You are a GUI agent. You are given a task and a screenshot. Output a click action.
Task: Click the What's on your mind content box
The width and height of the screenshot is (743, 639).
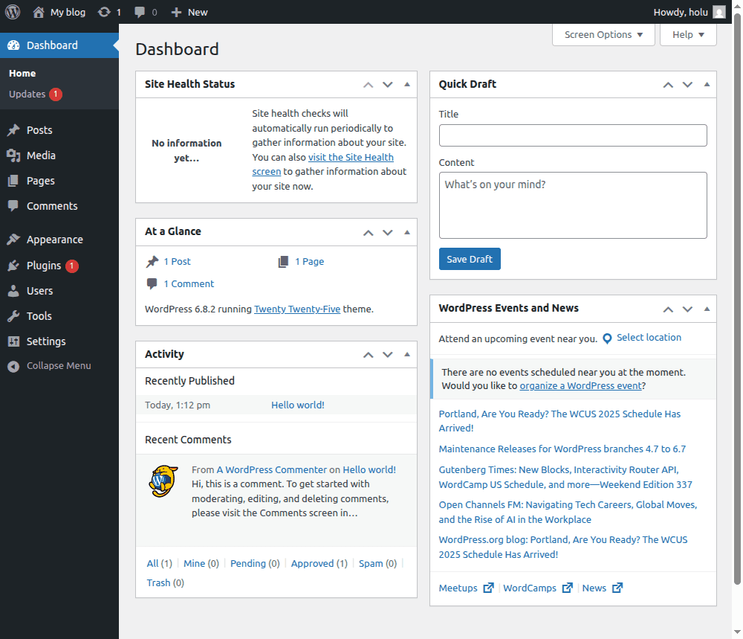pos(573,205)
